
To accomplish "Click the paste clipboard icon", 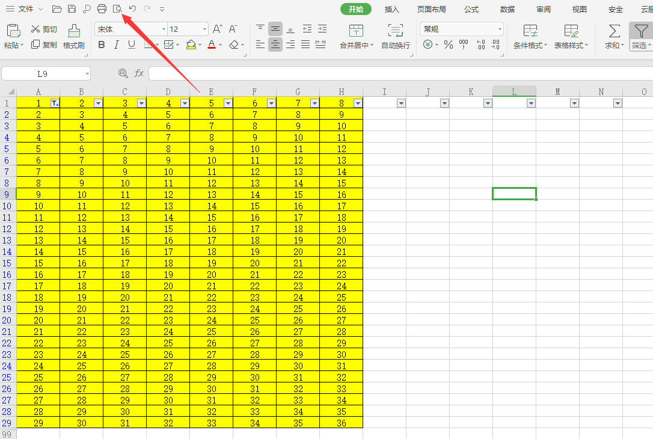I will (x=13, y=31).
